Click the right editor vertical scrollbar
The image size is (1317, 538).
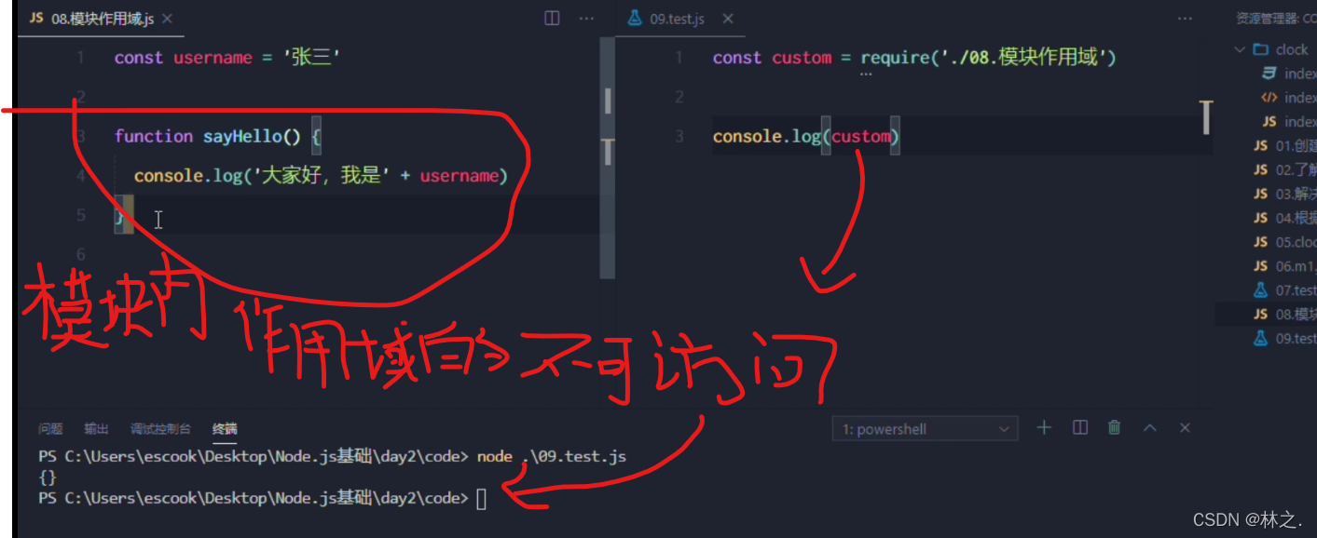click(x=1205, y=118)
